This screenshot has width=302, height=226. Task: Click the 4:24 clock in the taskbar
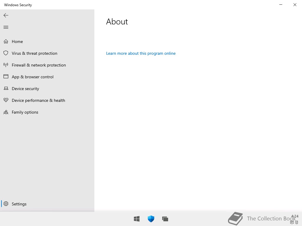[x=295, y=216]
